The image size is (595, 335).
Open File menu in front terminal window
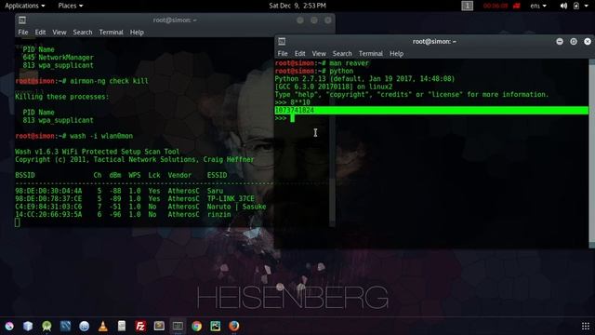[x=283, y=54]
